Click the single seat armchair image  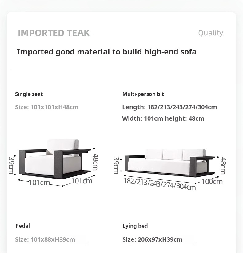55,159
